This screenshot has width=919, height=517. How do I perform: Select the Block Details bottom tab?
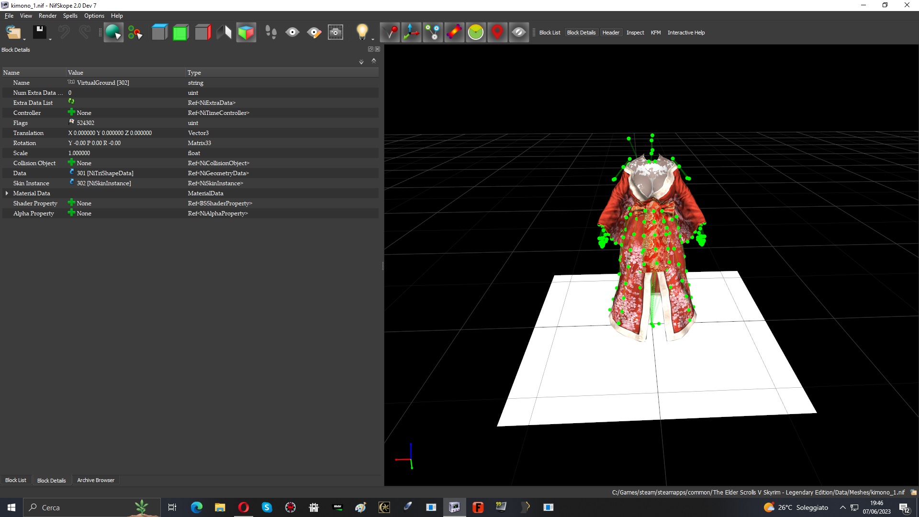(52, 480)
